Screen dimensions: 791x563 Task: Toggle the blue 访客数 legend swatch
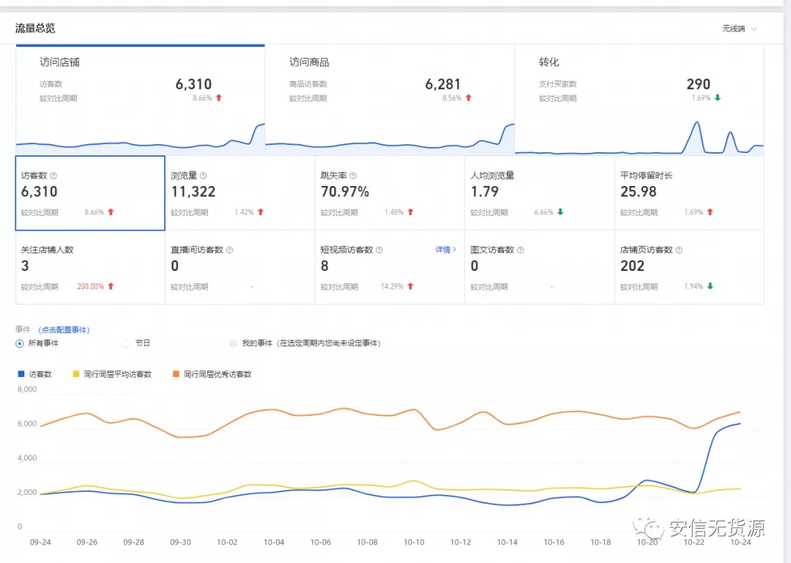coord(21,374)
